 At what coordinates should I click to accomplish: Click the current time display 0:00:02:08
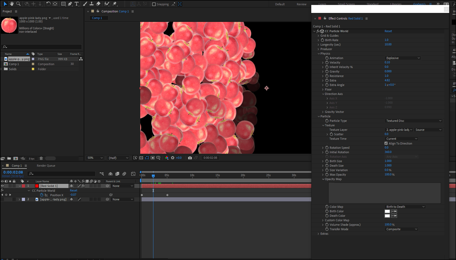pyautogui.click(x=13, y=172)
